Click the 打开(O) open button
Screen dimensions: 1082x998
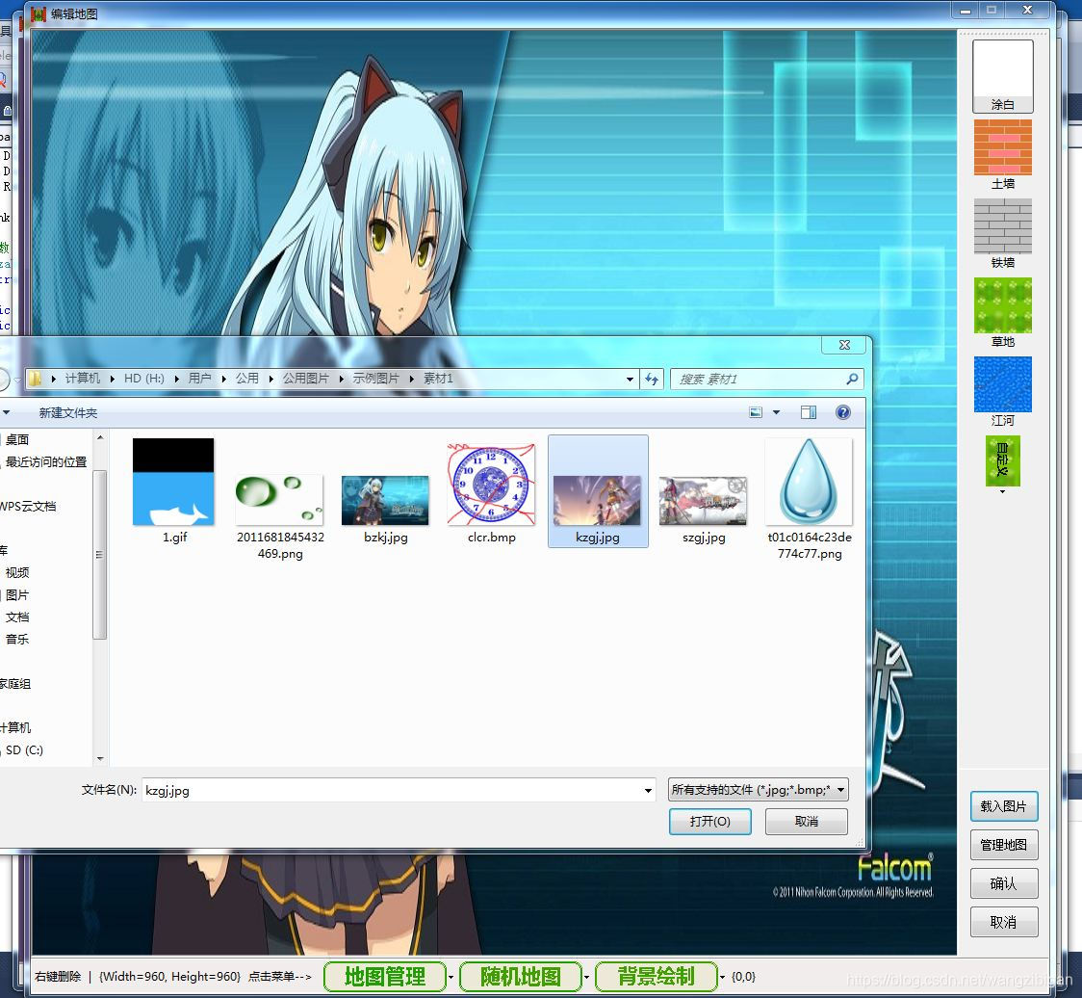710,821
